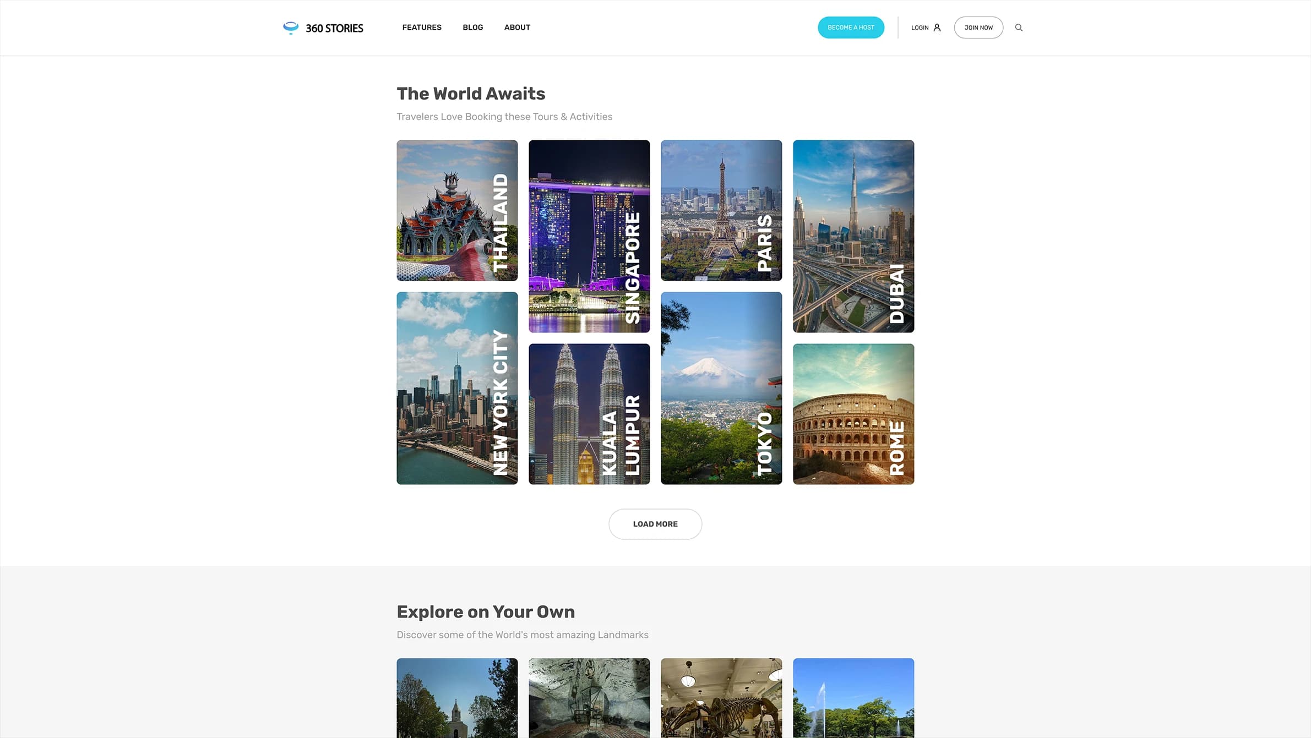Click the Become a Host button
Image resolution: width=1311 pixels, height=738 pixels.
[x=851, y=28]
